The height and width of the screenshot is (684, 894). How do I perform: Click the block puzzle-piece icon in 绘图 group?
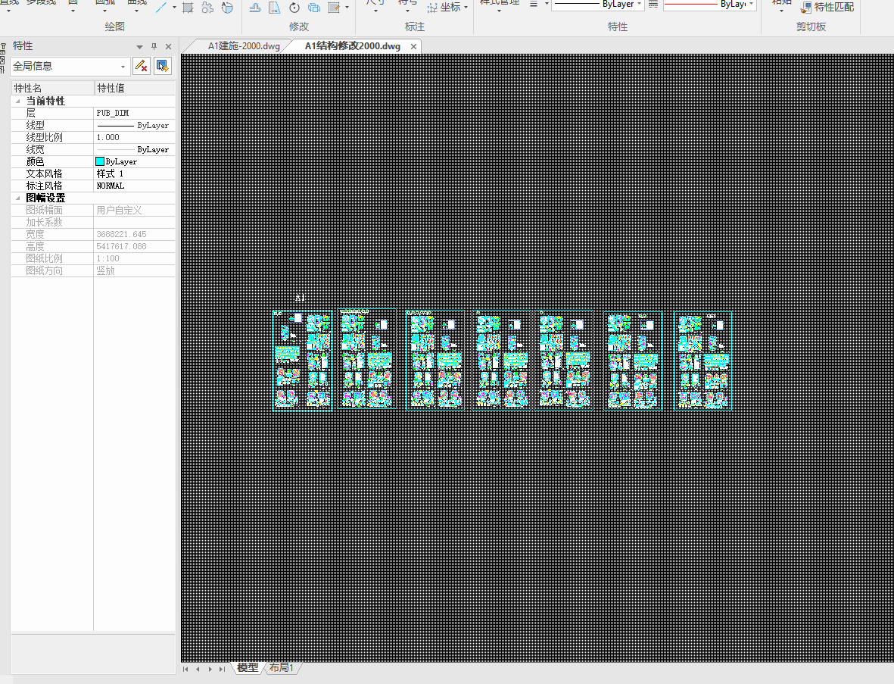[207, 8]
